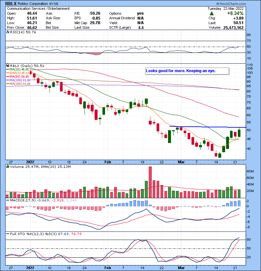Click the green up-triangle price change icon

pos(212,13)
